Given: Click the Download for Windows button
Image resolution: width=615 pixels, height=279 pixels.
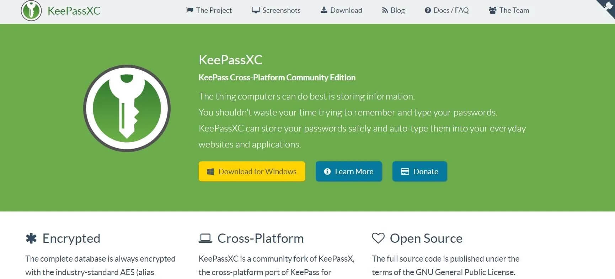Looking at the screenshot, I should click(x=252, y=171).
